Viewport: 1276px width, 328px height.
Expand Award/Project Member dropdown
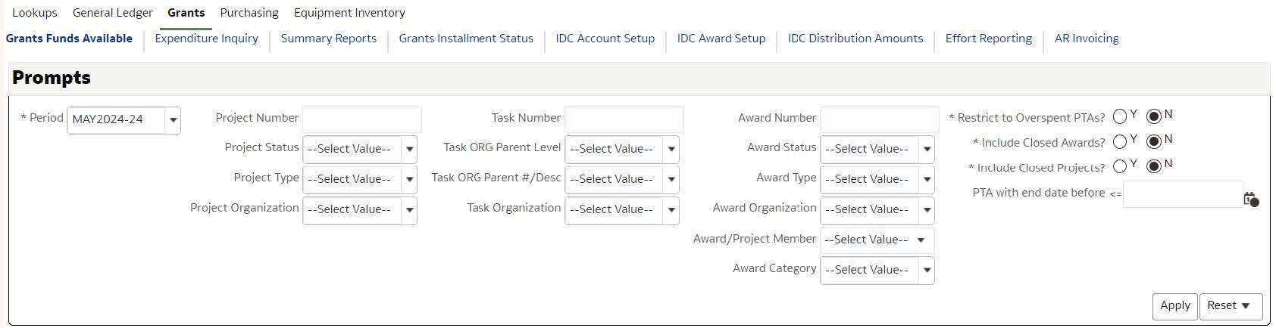pyautogui.click(x=921, y=240)
